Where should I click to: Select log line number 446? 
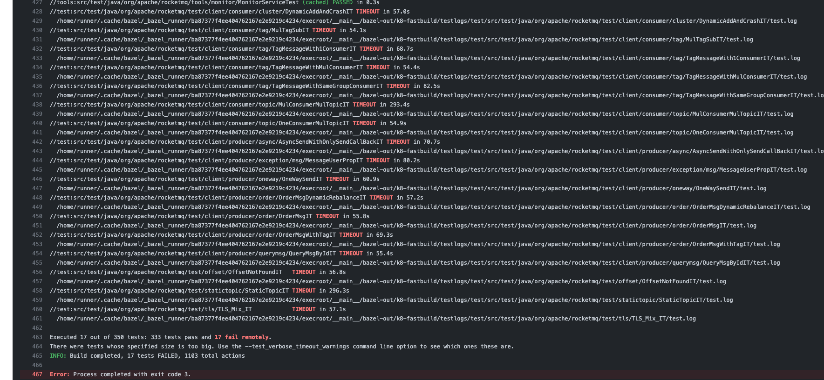37,179
